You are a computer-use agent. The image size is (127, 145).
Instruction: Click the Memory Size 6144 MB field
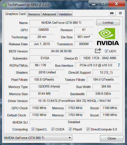(44, 94)
